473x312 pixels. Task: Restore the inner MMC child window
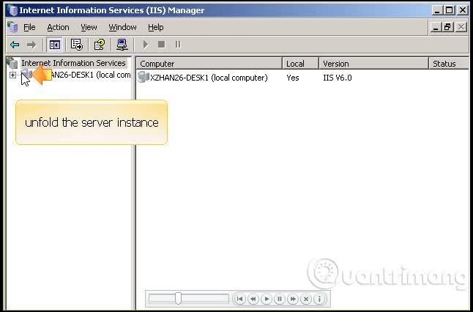(447, 27)
